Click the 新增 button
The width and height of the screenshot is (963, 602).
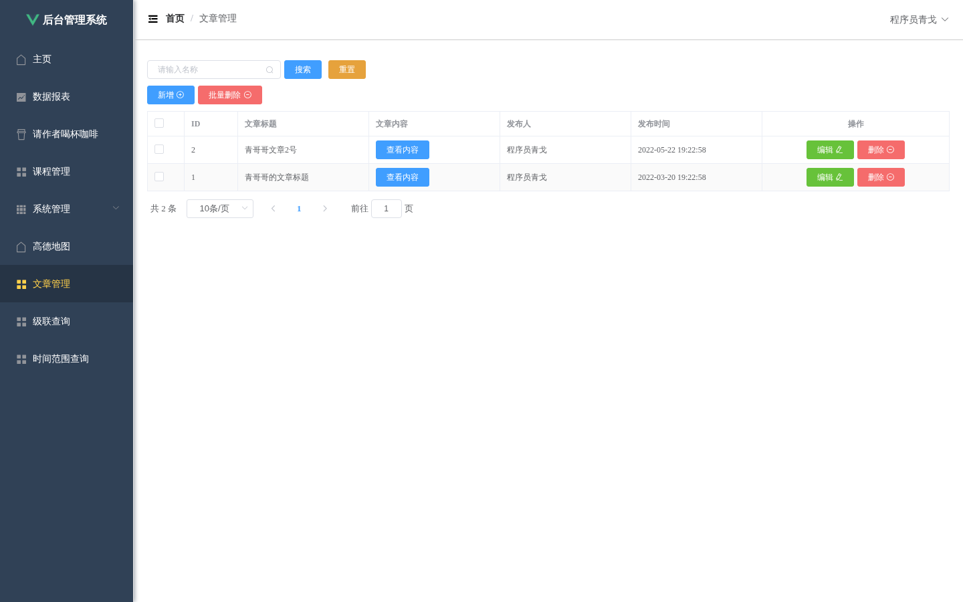(x=171, y=95)
